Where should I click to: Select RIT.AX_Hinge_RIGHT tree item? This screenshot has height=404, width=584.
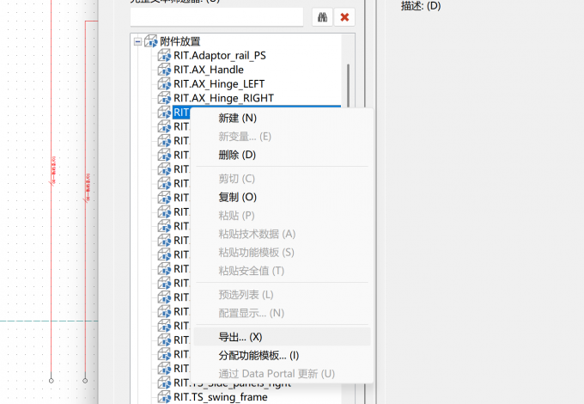point(223,98)
